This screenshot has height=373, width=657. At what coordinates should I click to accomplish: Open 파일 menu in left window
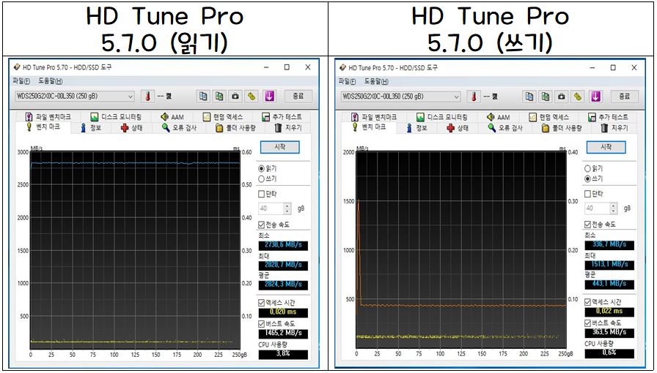click(x=21, y=80)
